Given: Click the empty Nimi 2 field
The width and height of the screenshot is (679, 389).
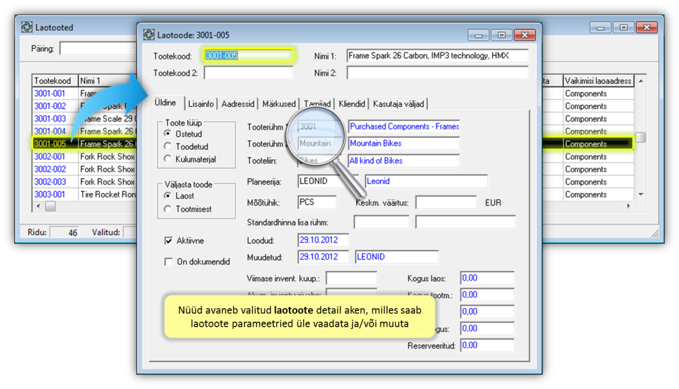Looking at the screenshot, I should point(438,73).
